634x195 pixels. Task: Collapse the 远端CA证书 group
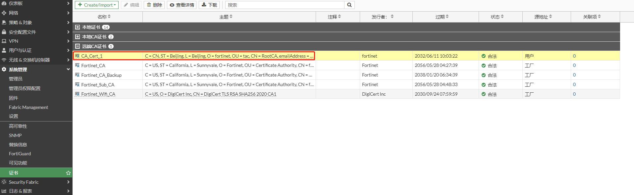[x=78, y=46]
